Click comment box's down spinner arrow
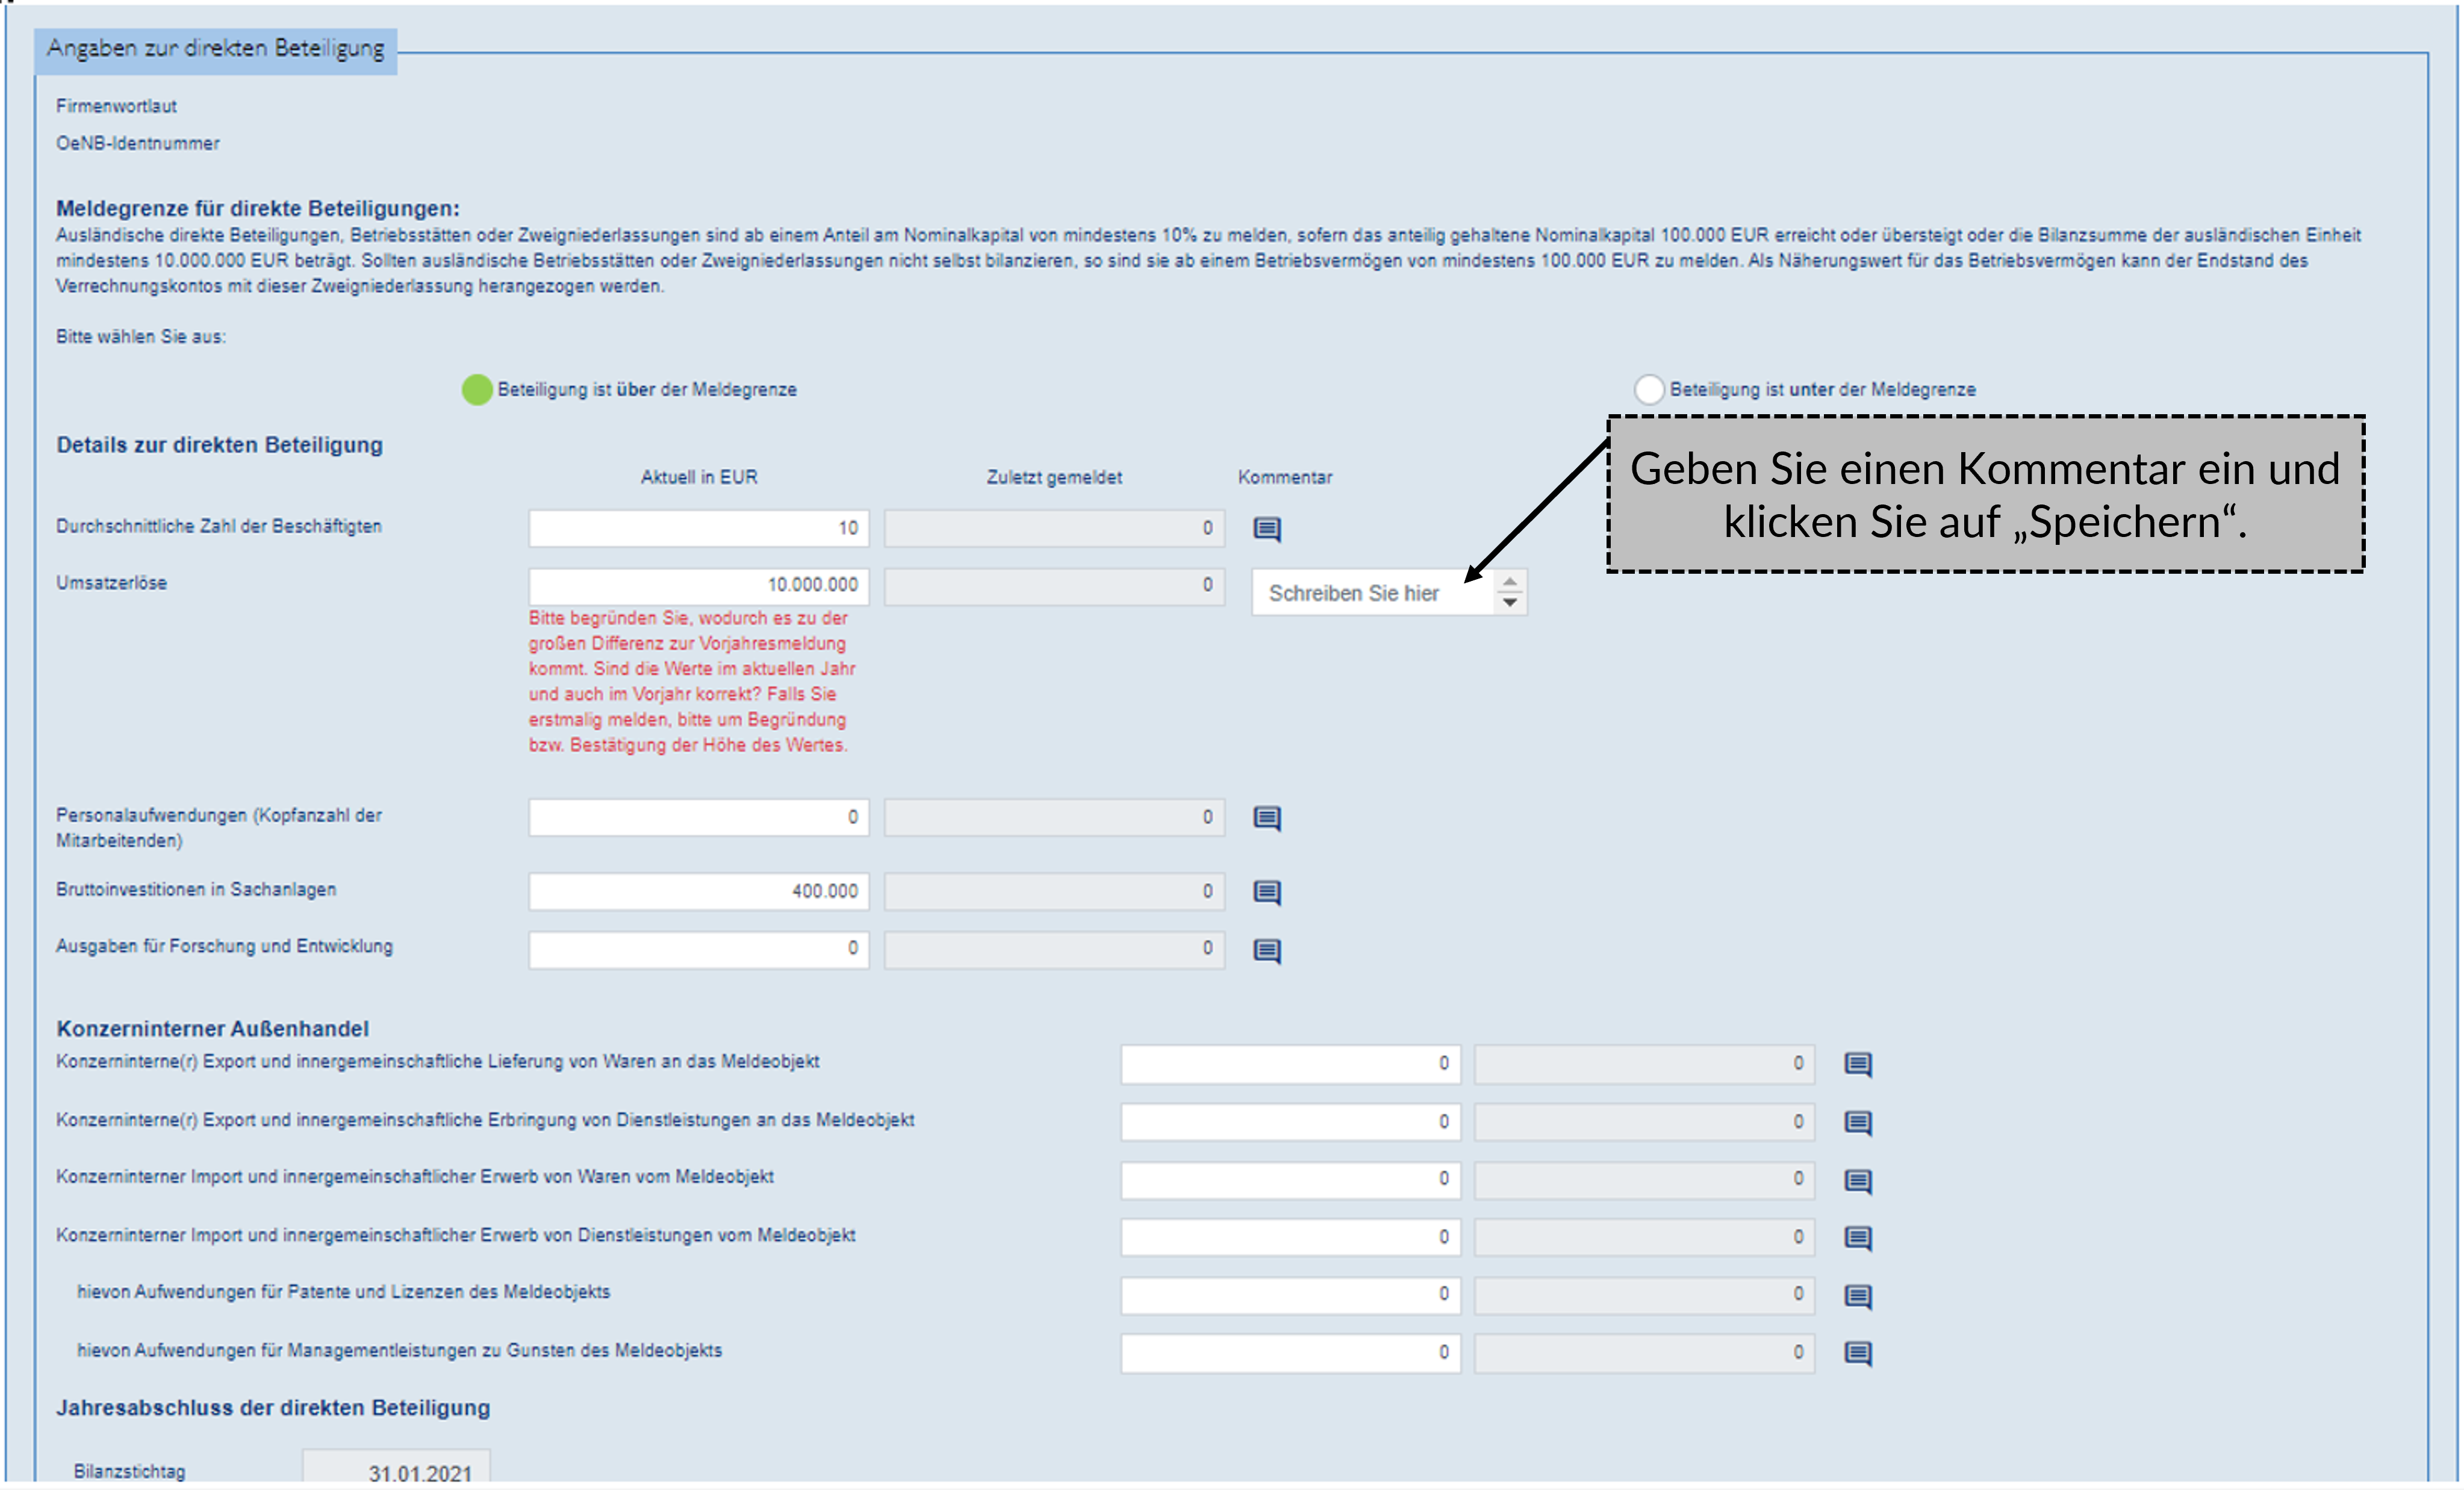The width and height of the screenshot is (2464, 1490). coord(1510,602)
